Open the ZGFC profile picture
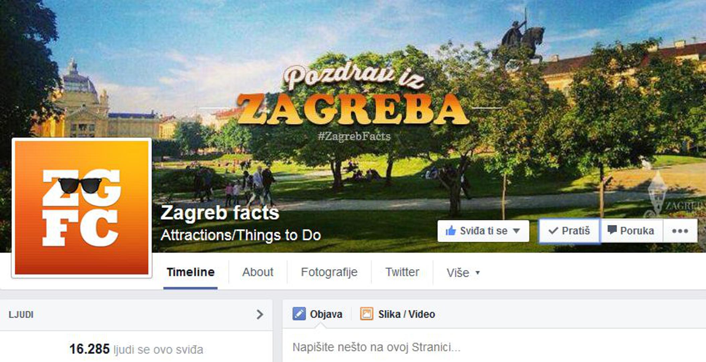This screenshot has width=706, height=362. pyautogui.click(x=82, y=208)
